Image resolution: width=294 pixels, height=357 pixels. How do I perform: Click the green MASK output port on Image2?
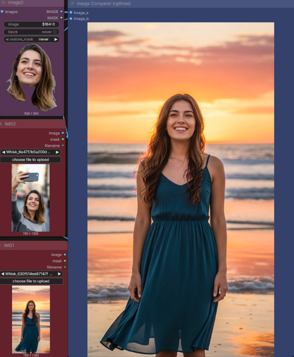click(62, 18)
